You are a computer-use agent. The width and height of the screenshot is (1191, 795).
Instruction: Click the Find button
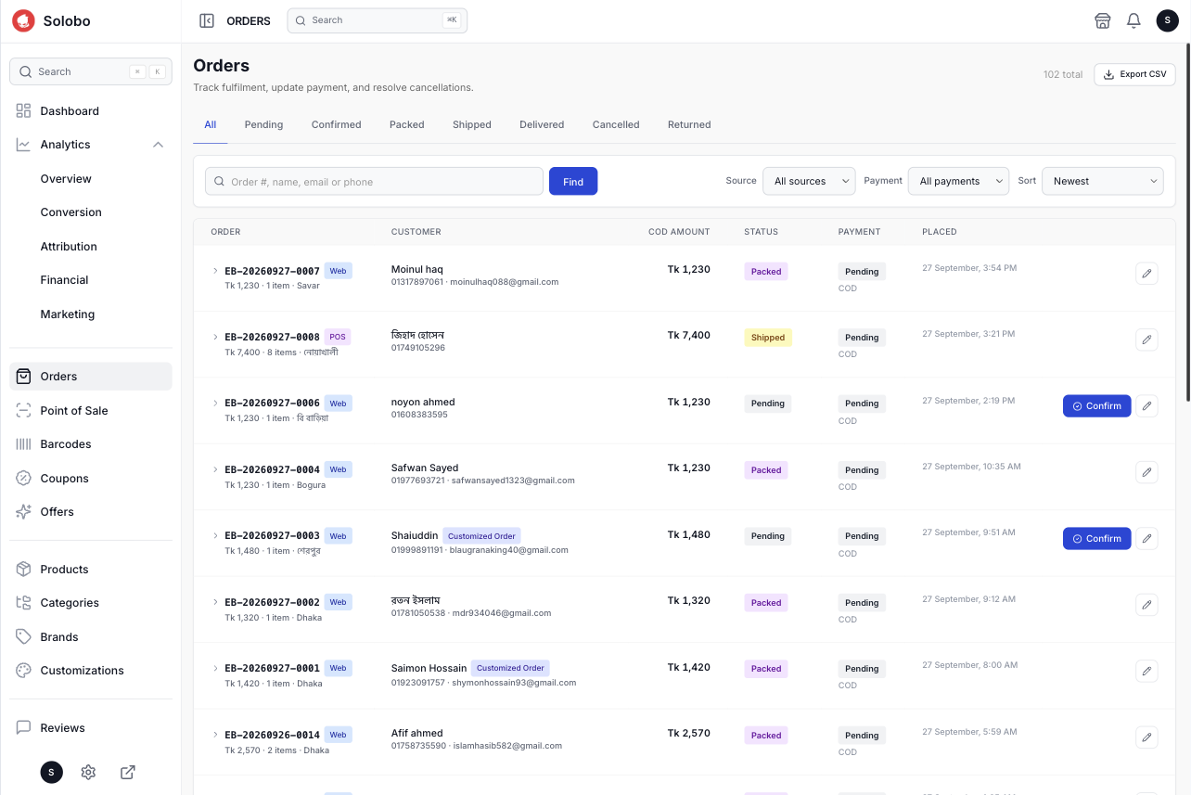[573, 181]
